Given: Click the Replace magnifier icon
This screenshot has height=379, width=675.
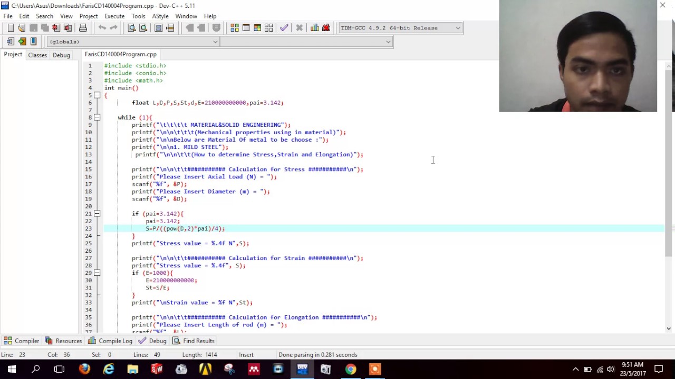Looking at the screenshot, I should point(143,28).
